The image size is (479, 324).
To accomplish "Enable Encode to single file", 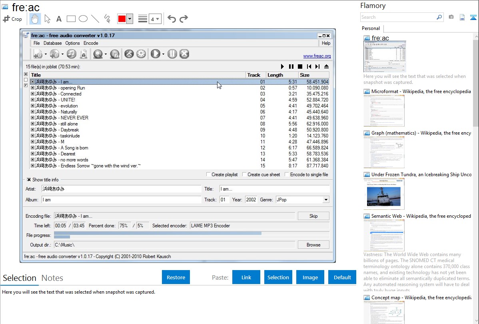I will click(x=287, y=175).
